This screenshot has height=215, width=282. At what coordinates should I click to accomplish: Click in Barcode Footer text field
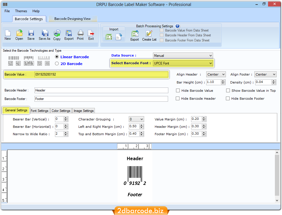pyautogui.click(x=101, y=99)
